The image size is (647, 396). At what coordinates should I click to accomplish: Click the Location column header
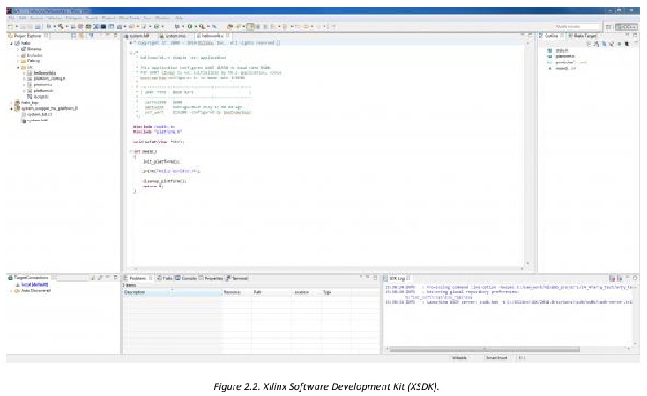coord(306,292)
